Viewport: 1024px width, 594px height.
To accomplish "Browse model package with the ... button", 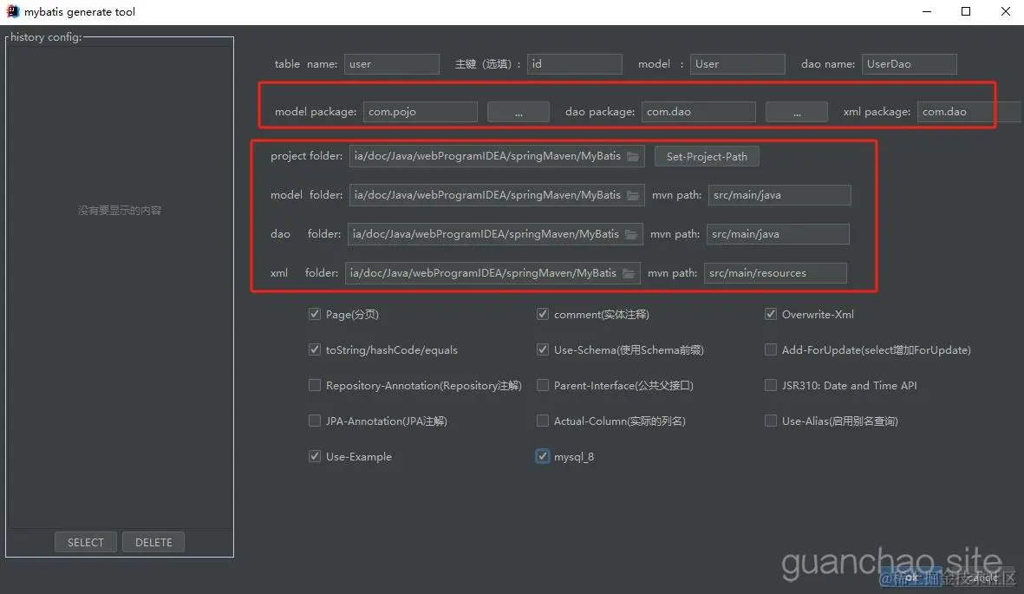I will pos(519,112).
